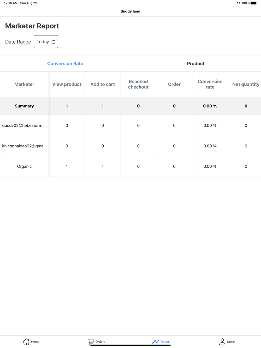Select the ducdv02@hebestorm marketer row
The height and width of the screenshot is (348, 261).
(24, 125)
